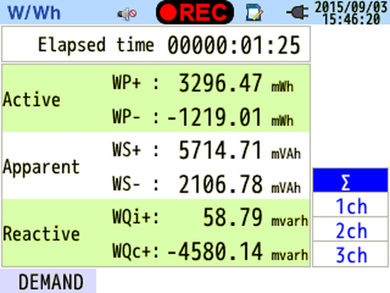Click the date and time display

point(351,12)
